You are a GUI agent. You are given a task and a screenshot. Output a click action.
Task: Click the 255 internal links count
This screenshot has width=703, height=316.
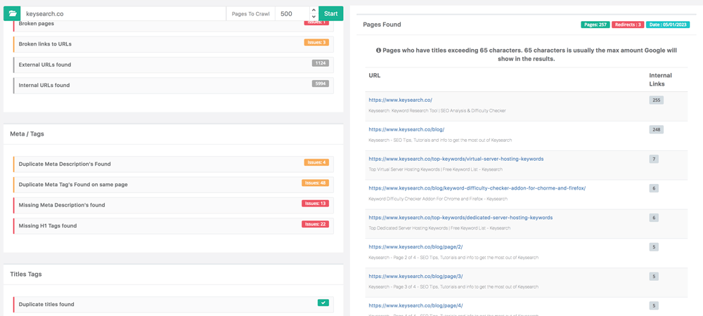pos(656,100)
